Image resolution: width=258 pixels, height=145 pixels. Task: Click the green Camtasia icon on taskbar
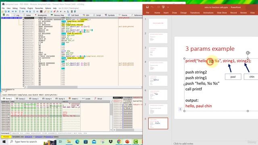[x=135, y=142]
